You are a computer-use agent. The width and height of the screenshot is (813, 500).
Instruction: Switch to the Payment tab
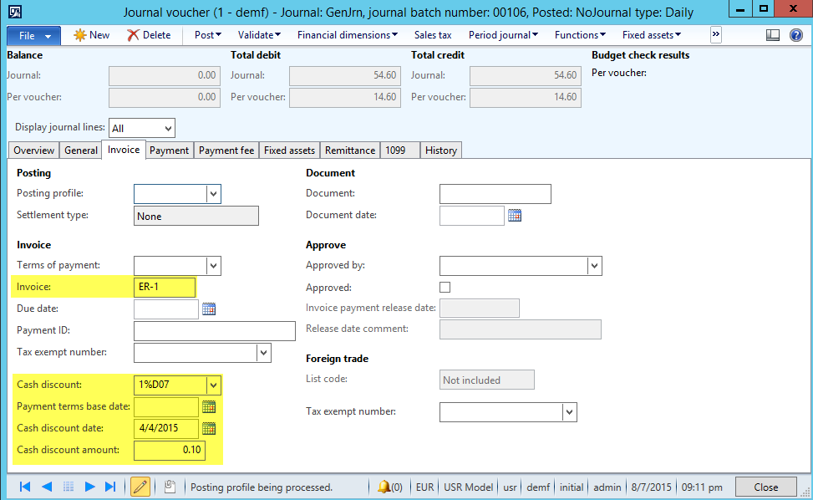point(169,151)
